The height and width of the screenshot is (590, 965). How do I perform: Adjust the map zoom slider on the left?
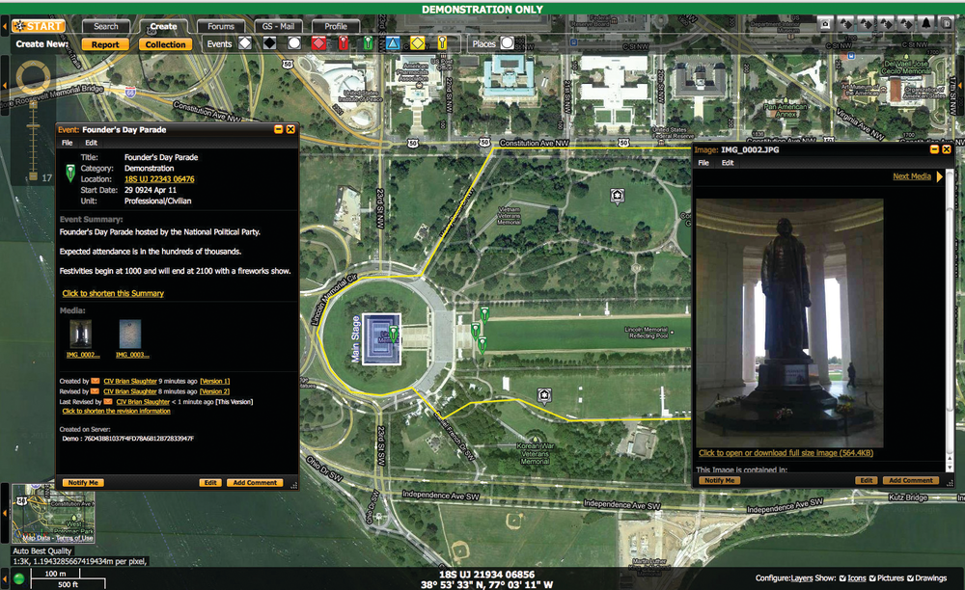tap(35, 125)
